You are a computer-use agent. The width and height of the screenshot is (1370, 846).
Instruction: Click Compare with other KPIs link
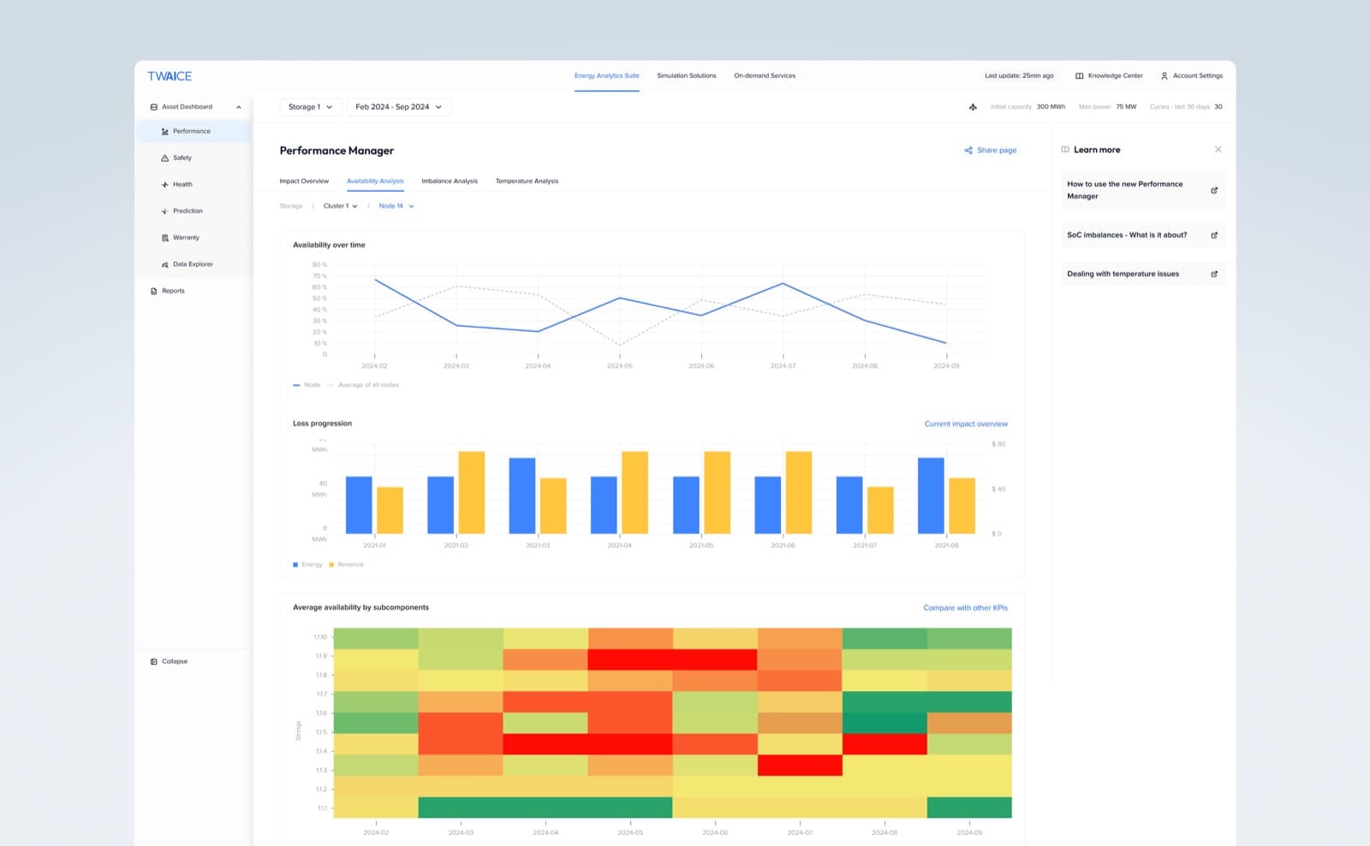click(965, 608)
